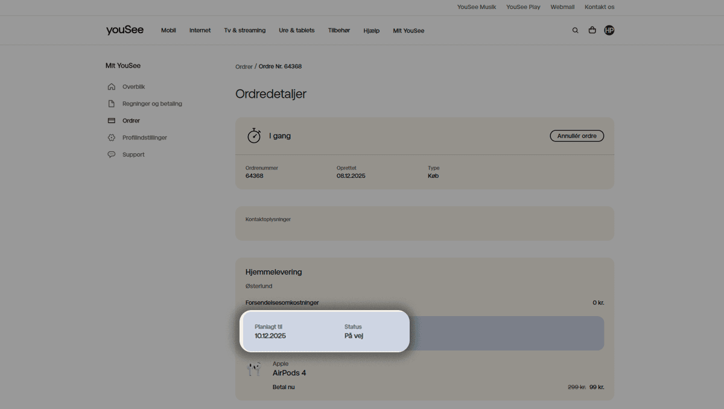
Task: Click the search magnifier icon
Action: coord(575,30)
